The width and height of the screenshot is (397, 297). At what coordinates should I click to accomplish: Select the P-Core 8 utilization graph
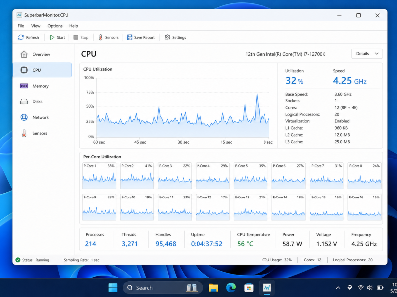pos(364,176)
